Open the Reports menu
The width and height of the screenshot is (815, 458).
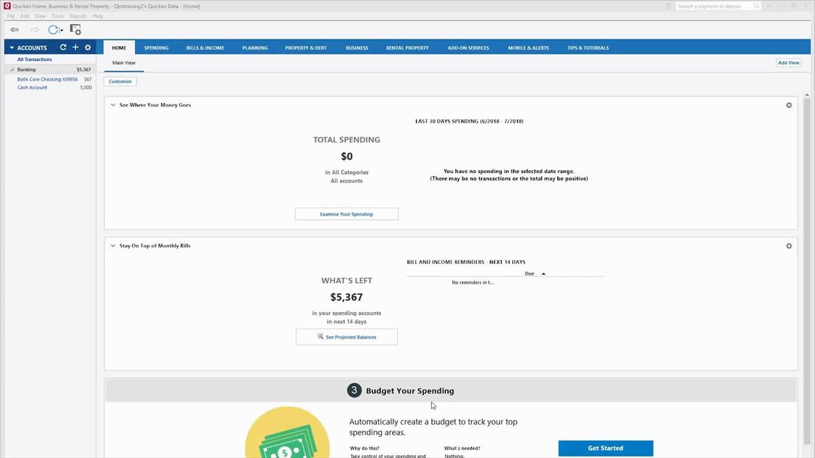[78, 16]
